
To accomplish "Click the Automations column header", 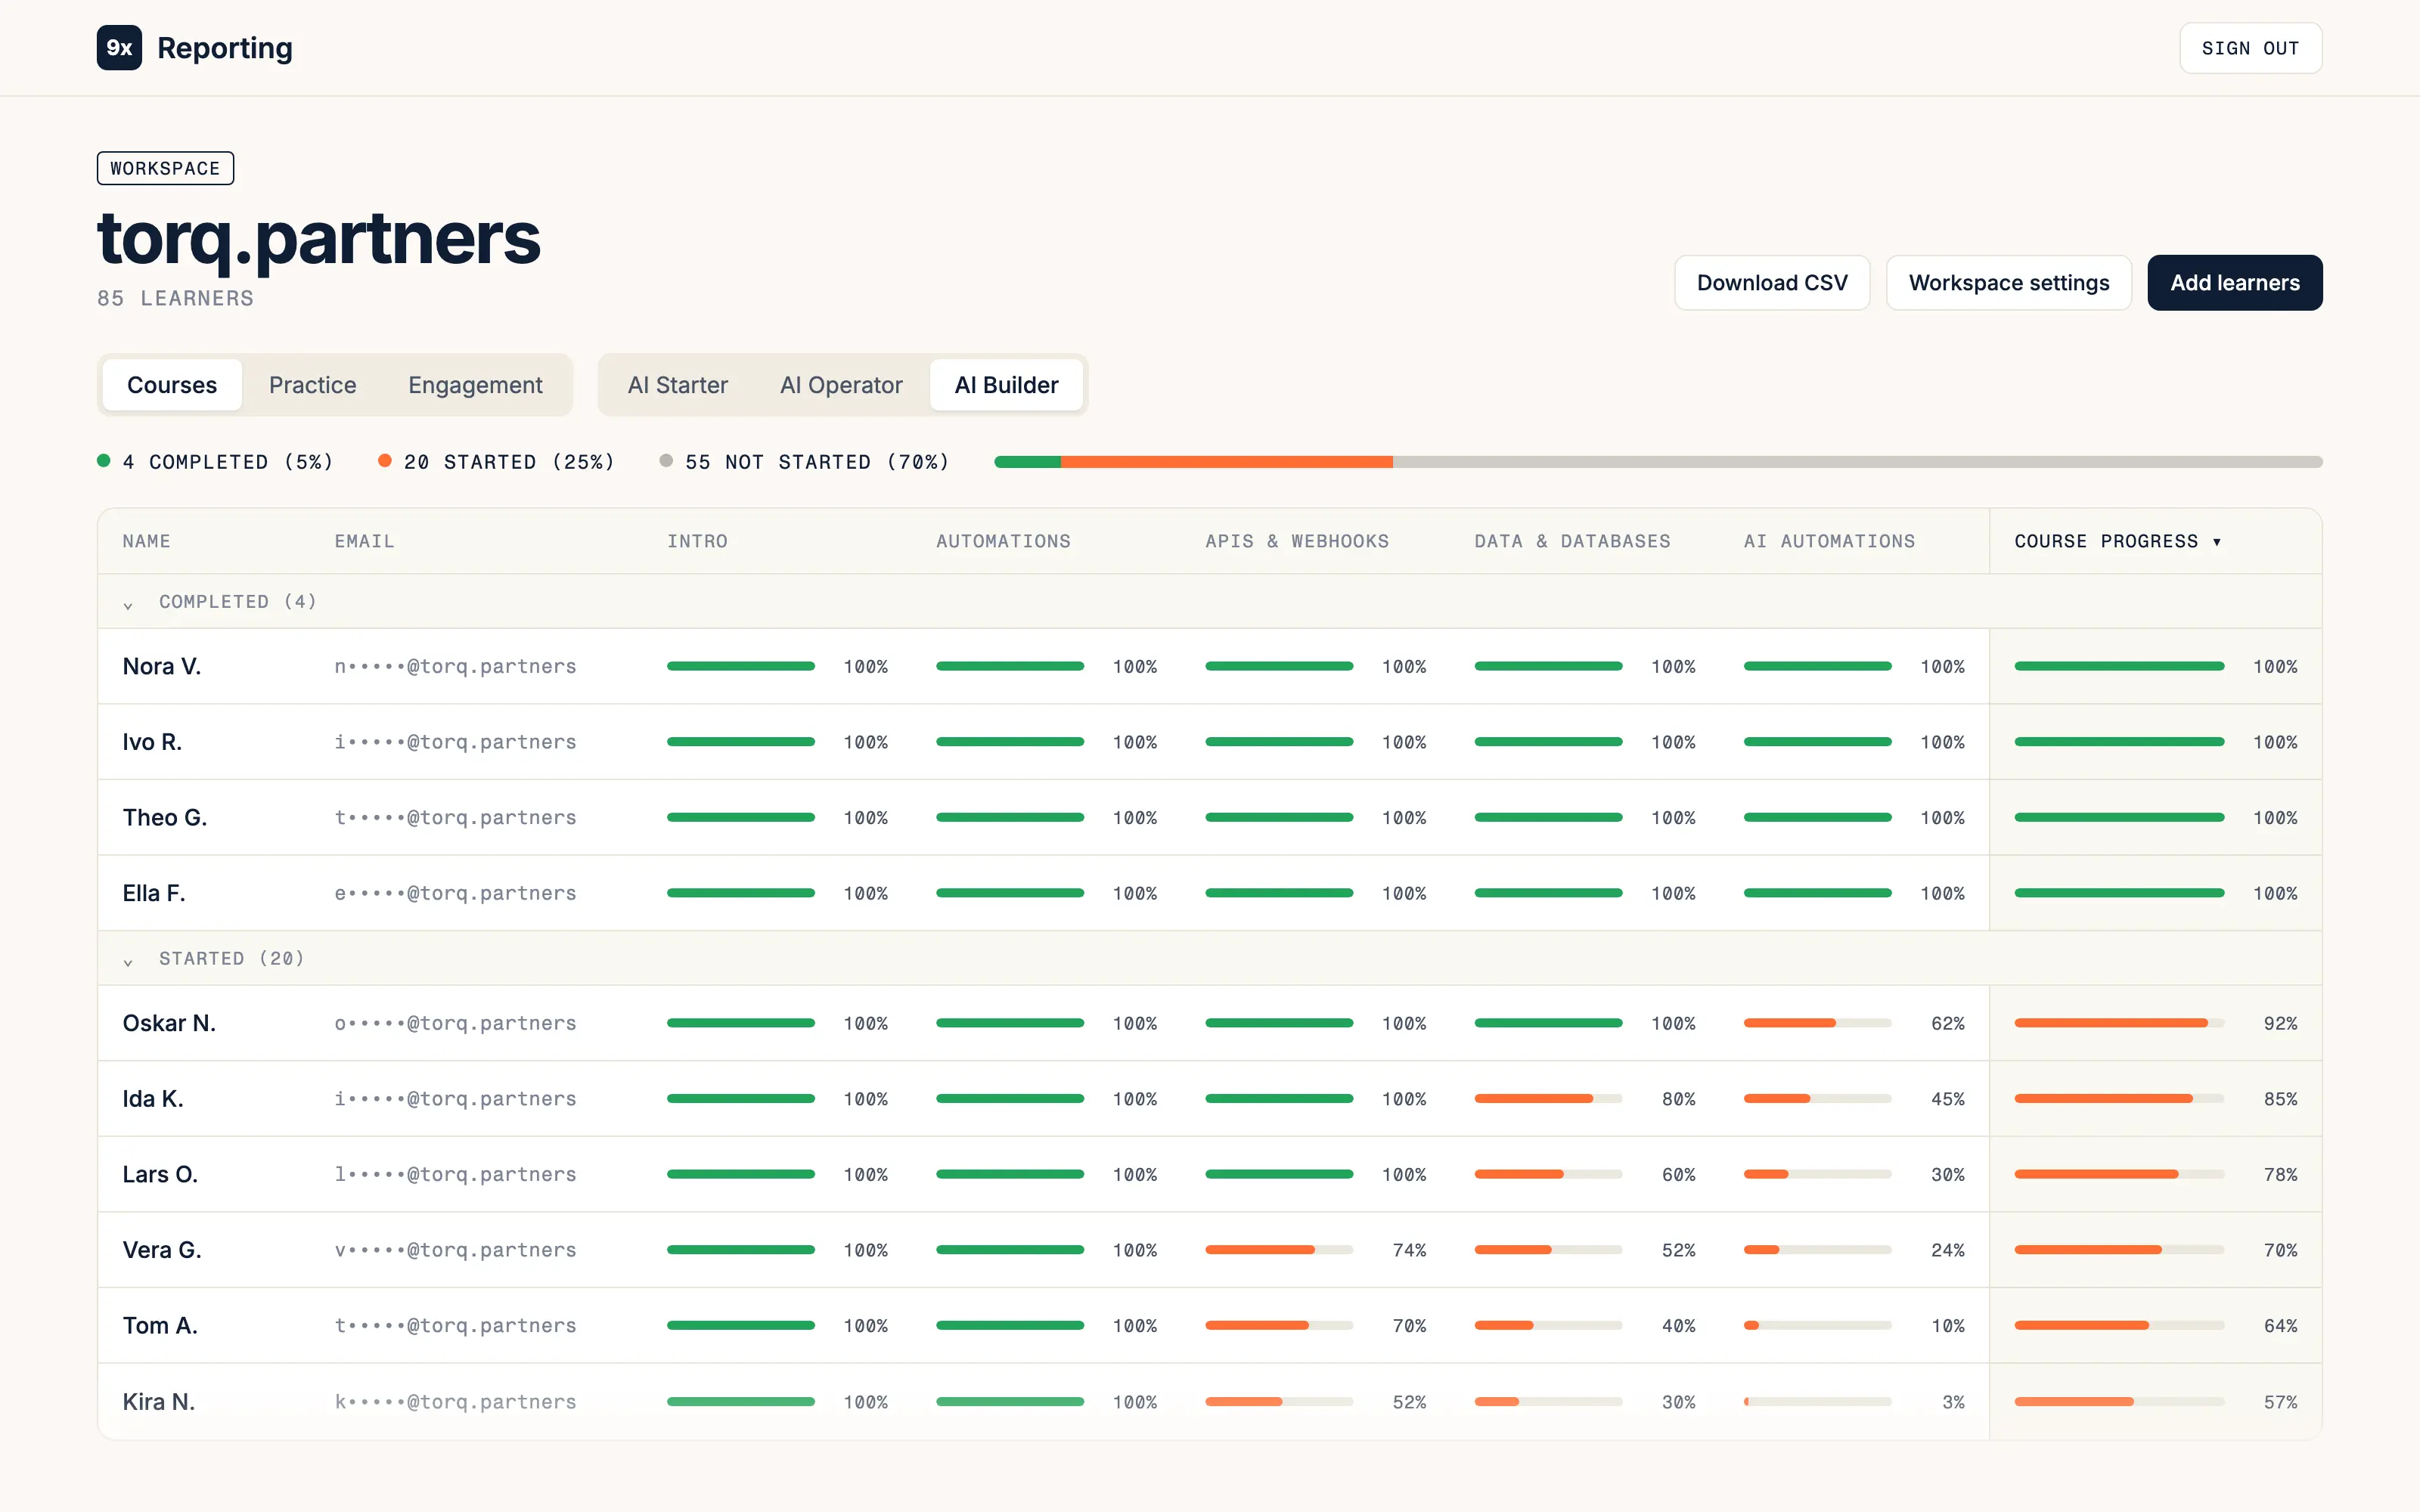I will [x=1003, y=541].
